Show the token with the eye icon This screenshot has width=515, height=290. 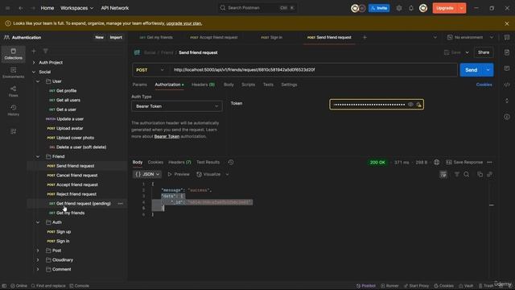(410, 105)
